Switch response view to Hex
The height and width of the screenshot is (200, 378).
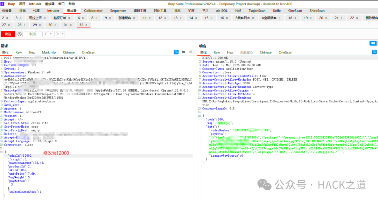[230, 52]
